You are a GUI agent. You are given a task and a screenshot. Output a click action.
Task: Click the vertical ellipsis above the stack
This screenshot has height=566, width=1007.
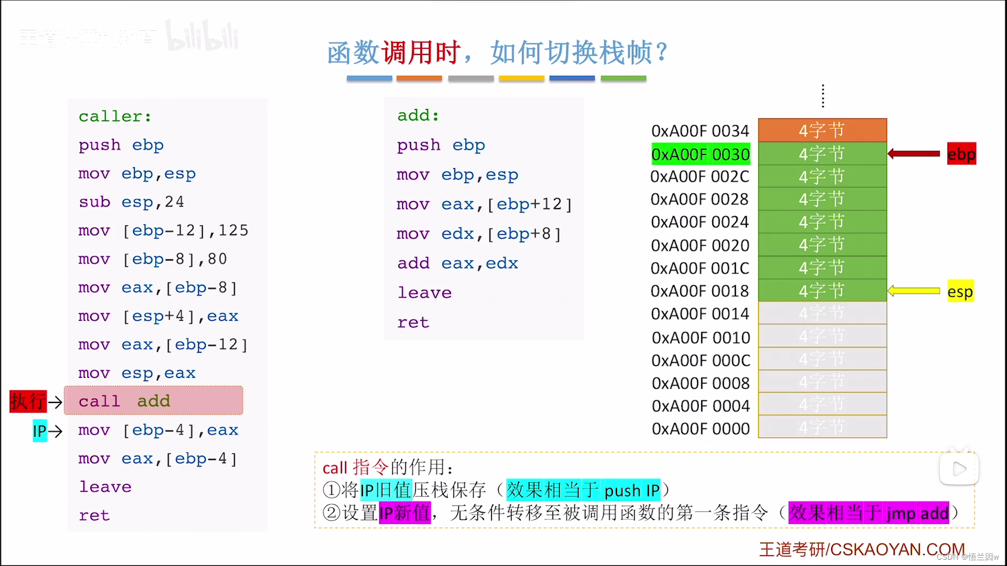point(823,96)
